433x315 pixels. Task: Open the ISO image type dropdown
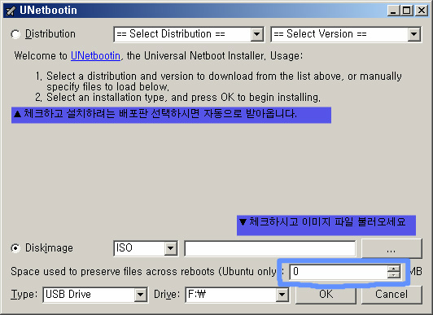[146, 248]
